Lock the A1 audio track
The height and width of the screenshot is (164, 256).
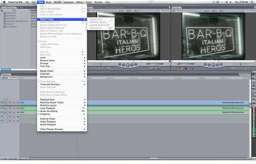(x=14, y=108)
